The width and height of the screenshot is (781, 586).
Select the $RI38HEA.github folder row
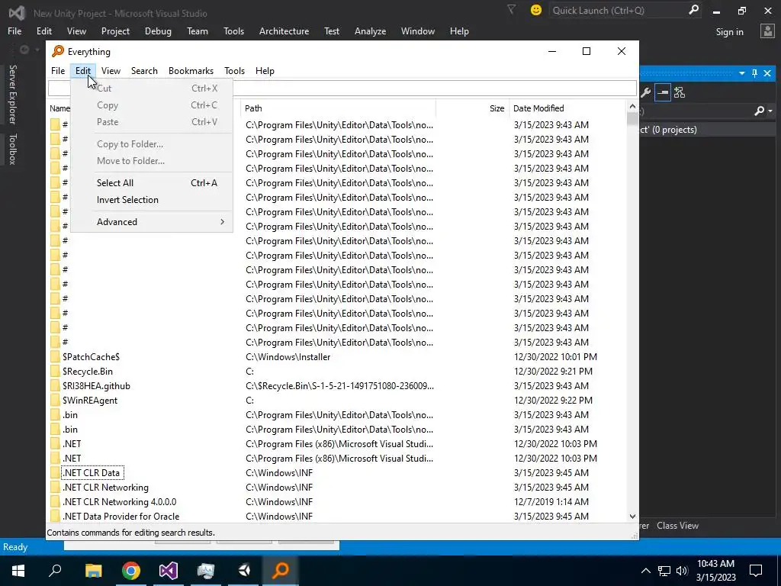point(338,385)
